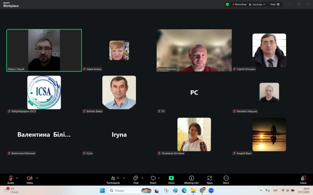
Task: Expand the chevron next to Participants
Action: pos(124,178)
